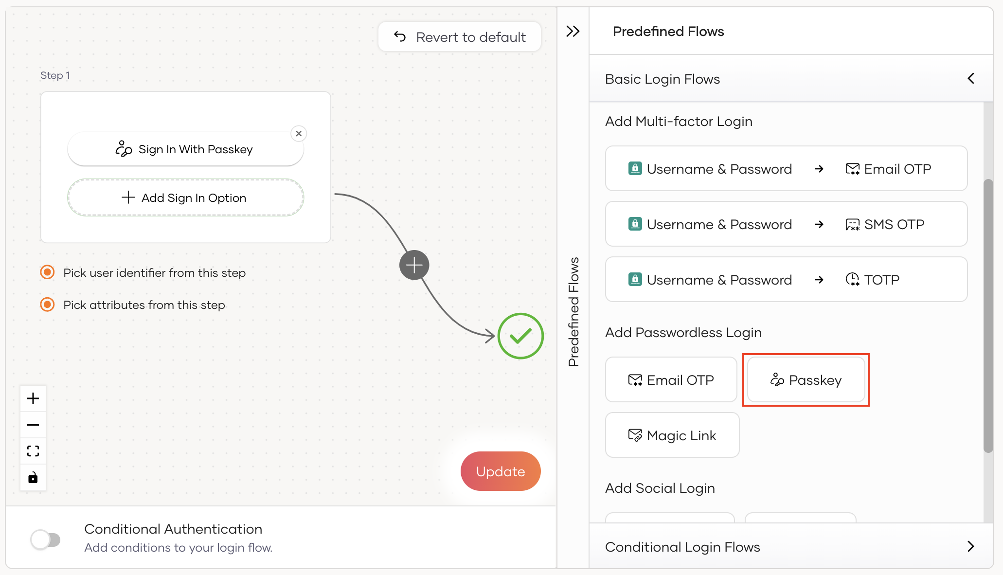Click the Passkey icon in the passwordless section
1003x575 pixels.
[x=777, y=379]
